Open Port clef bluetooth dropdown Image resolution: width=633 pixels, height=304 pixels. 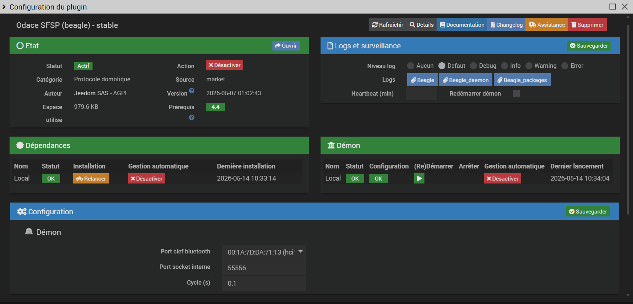264,252
